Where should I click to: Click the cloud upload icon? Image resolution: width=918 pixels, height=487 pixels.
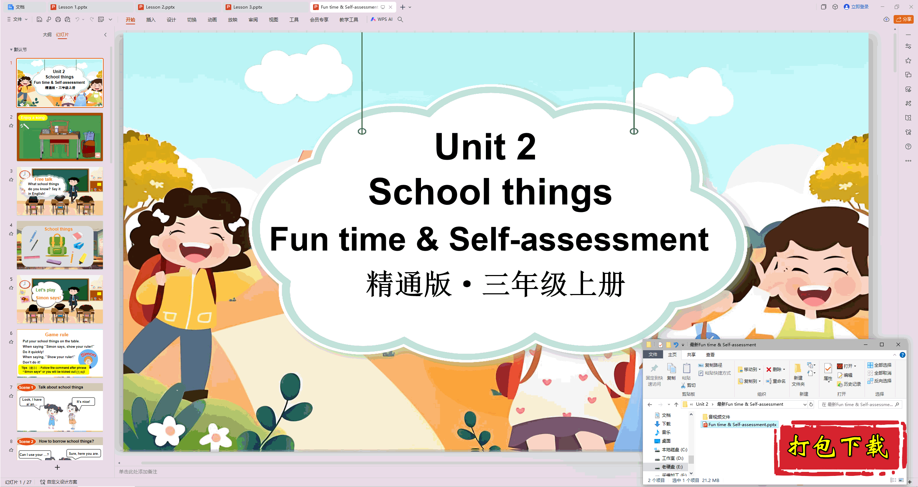886,19
